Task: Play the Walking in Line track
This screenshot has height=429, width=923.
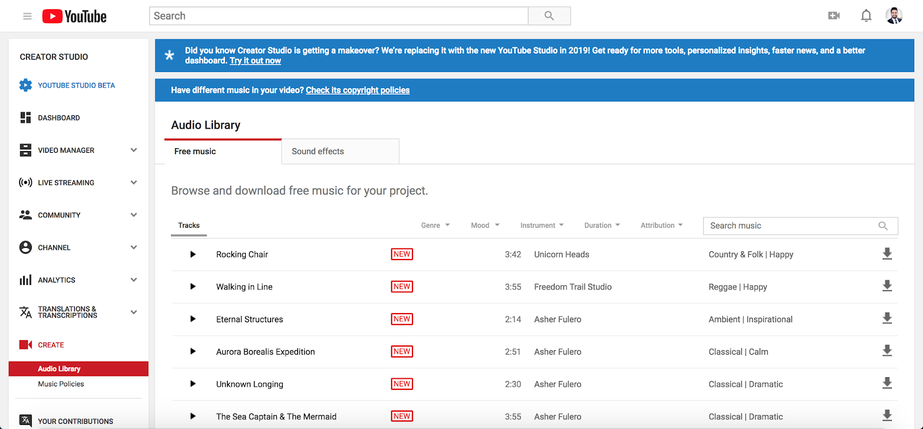Action: coord(193,287)
